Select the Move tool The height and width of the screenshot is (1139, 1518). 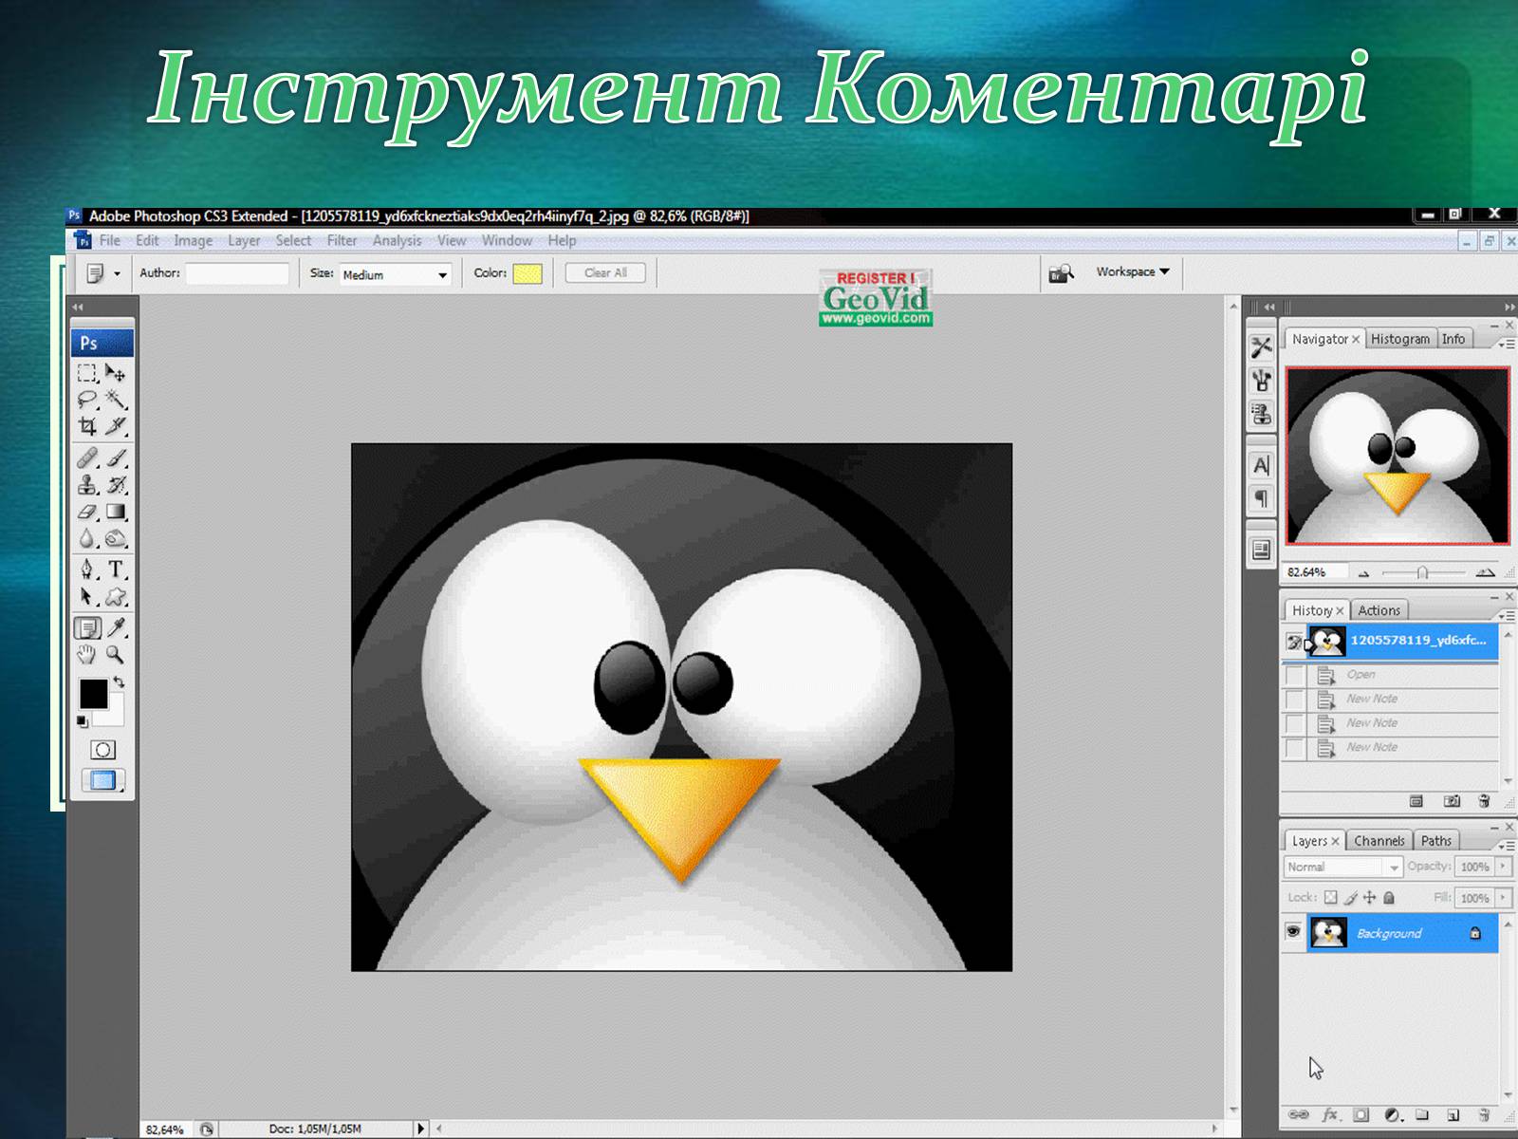(x=116, y=374)
